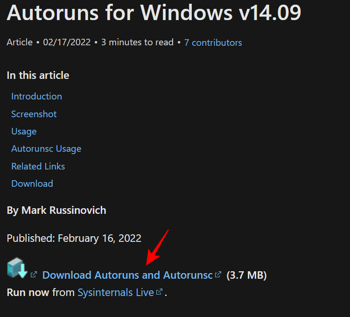The width and height of the screenshot is (350, 317).
Task: Click the article date 02/17/2022
Action: coord(67,42)
